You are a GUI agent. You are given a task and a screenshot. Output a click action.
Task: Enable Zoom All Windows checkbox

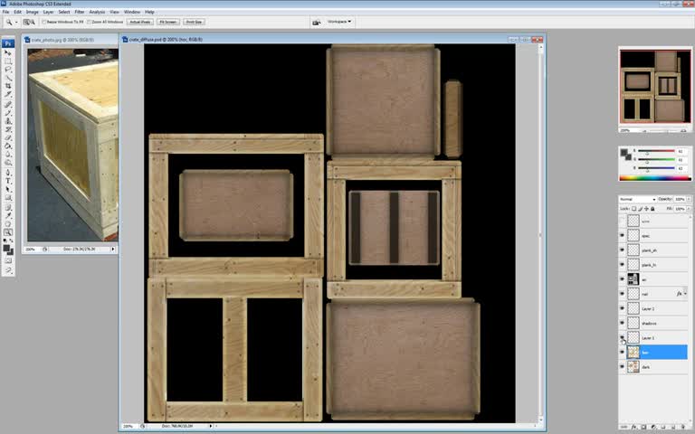(89, 22)
